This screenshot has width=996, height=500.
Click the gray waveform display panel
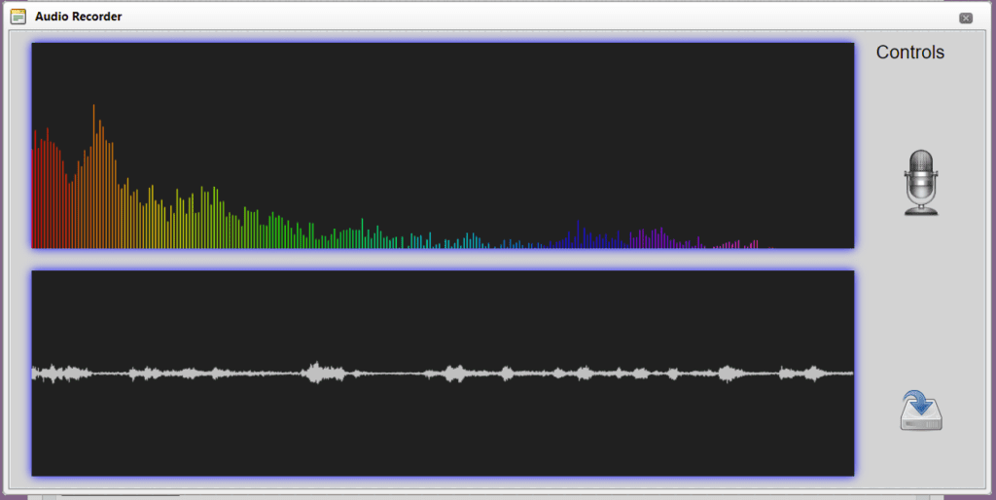coord(443,373)
